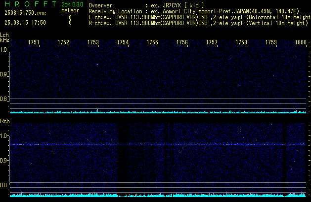The width and height of the screenshot is (311, 202).
Task: Click the Lch bright dot near 1753
Action: (x=97, y=64)
